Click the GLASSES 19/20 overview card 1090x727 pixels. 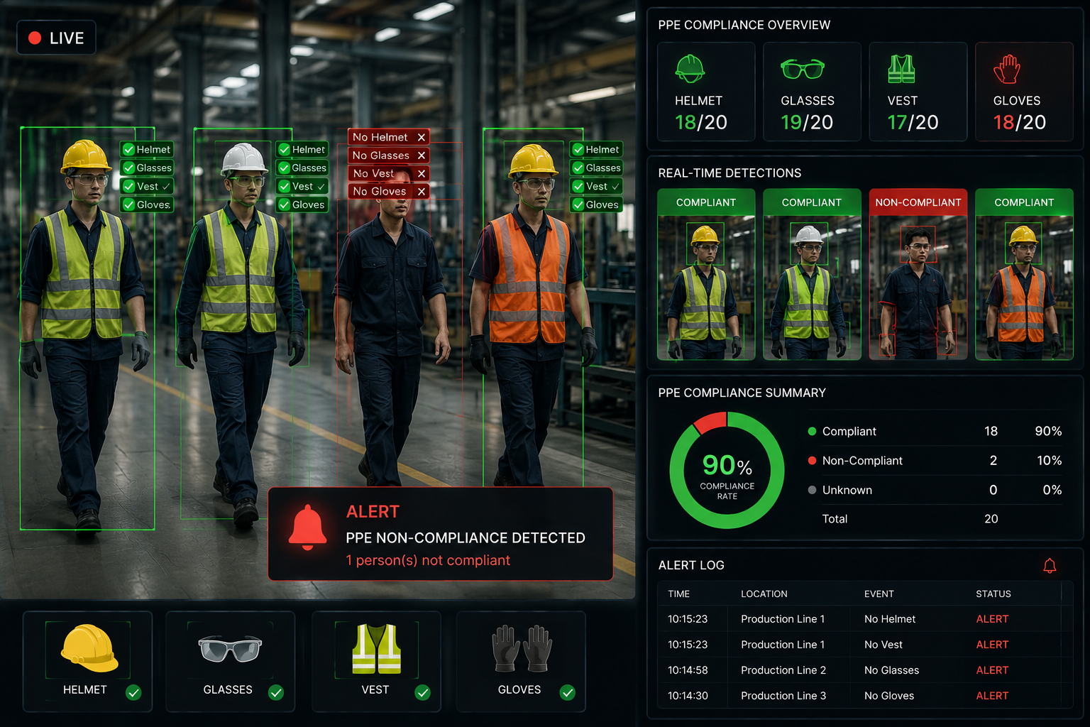(812, 92)
